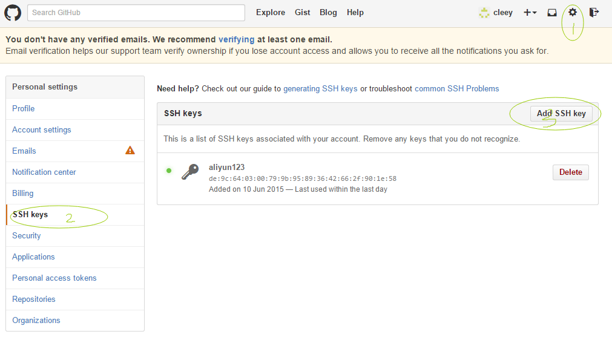
Task: Open Security settings
Action: pos(75,236)
